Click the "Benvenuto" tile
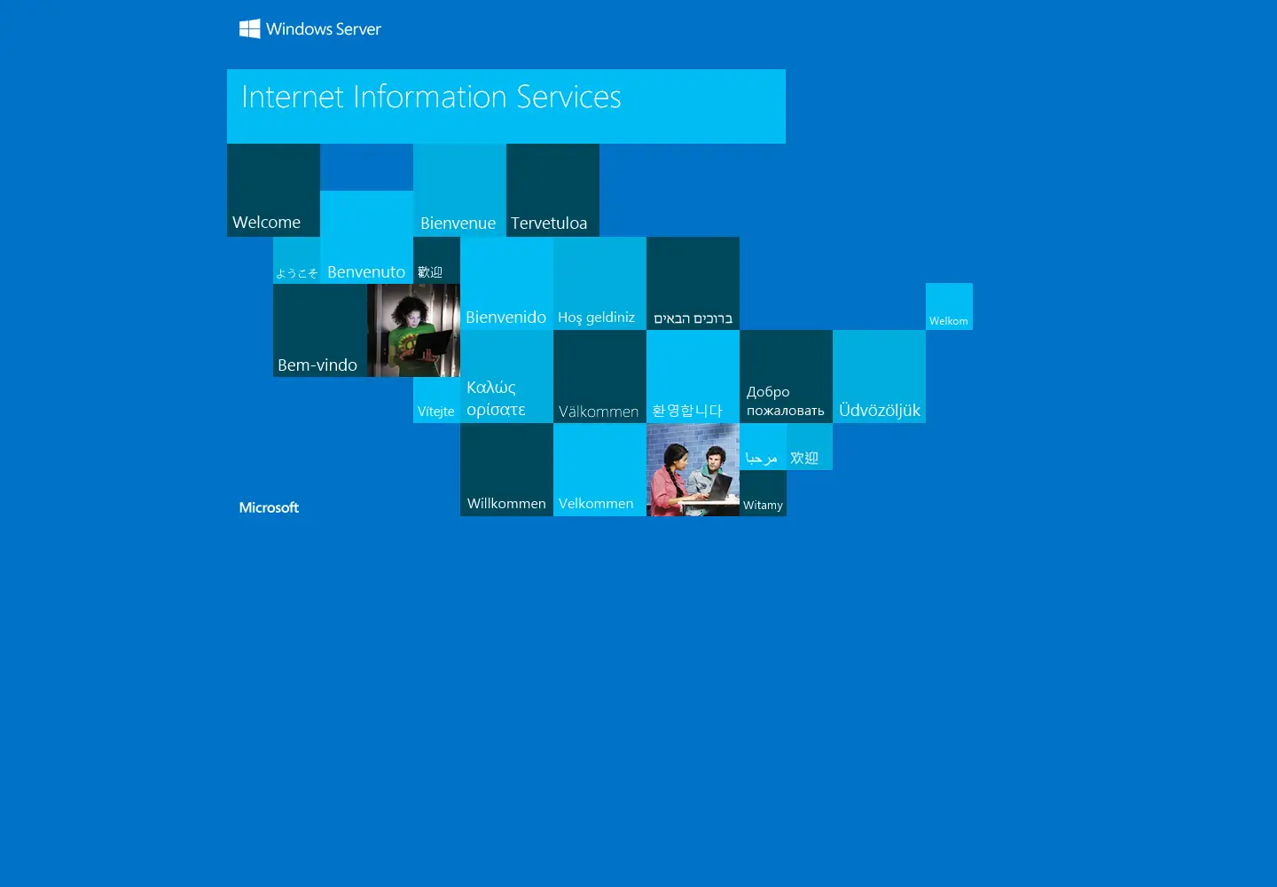Viewport: 1277px width, 887px height. [366, 237]
